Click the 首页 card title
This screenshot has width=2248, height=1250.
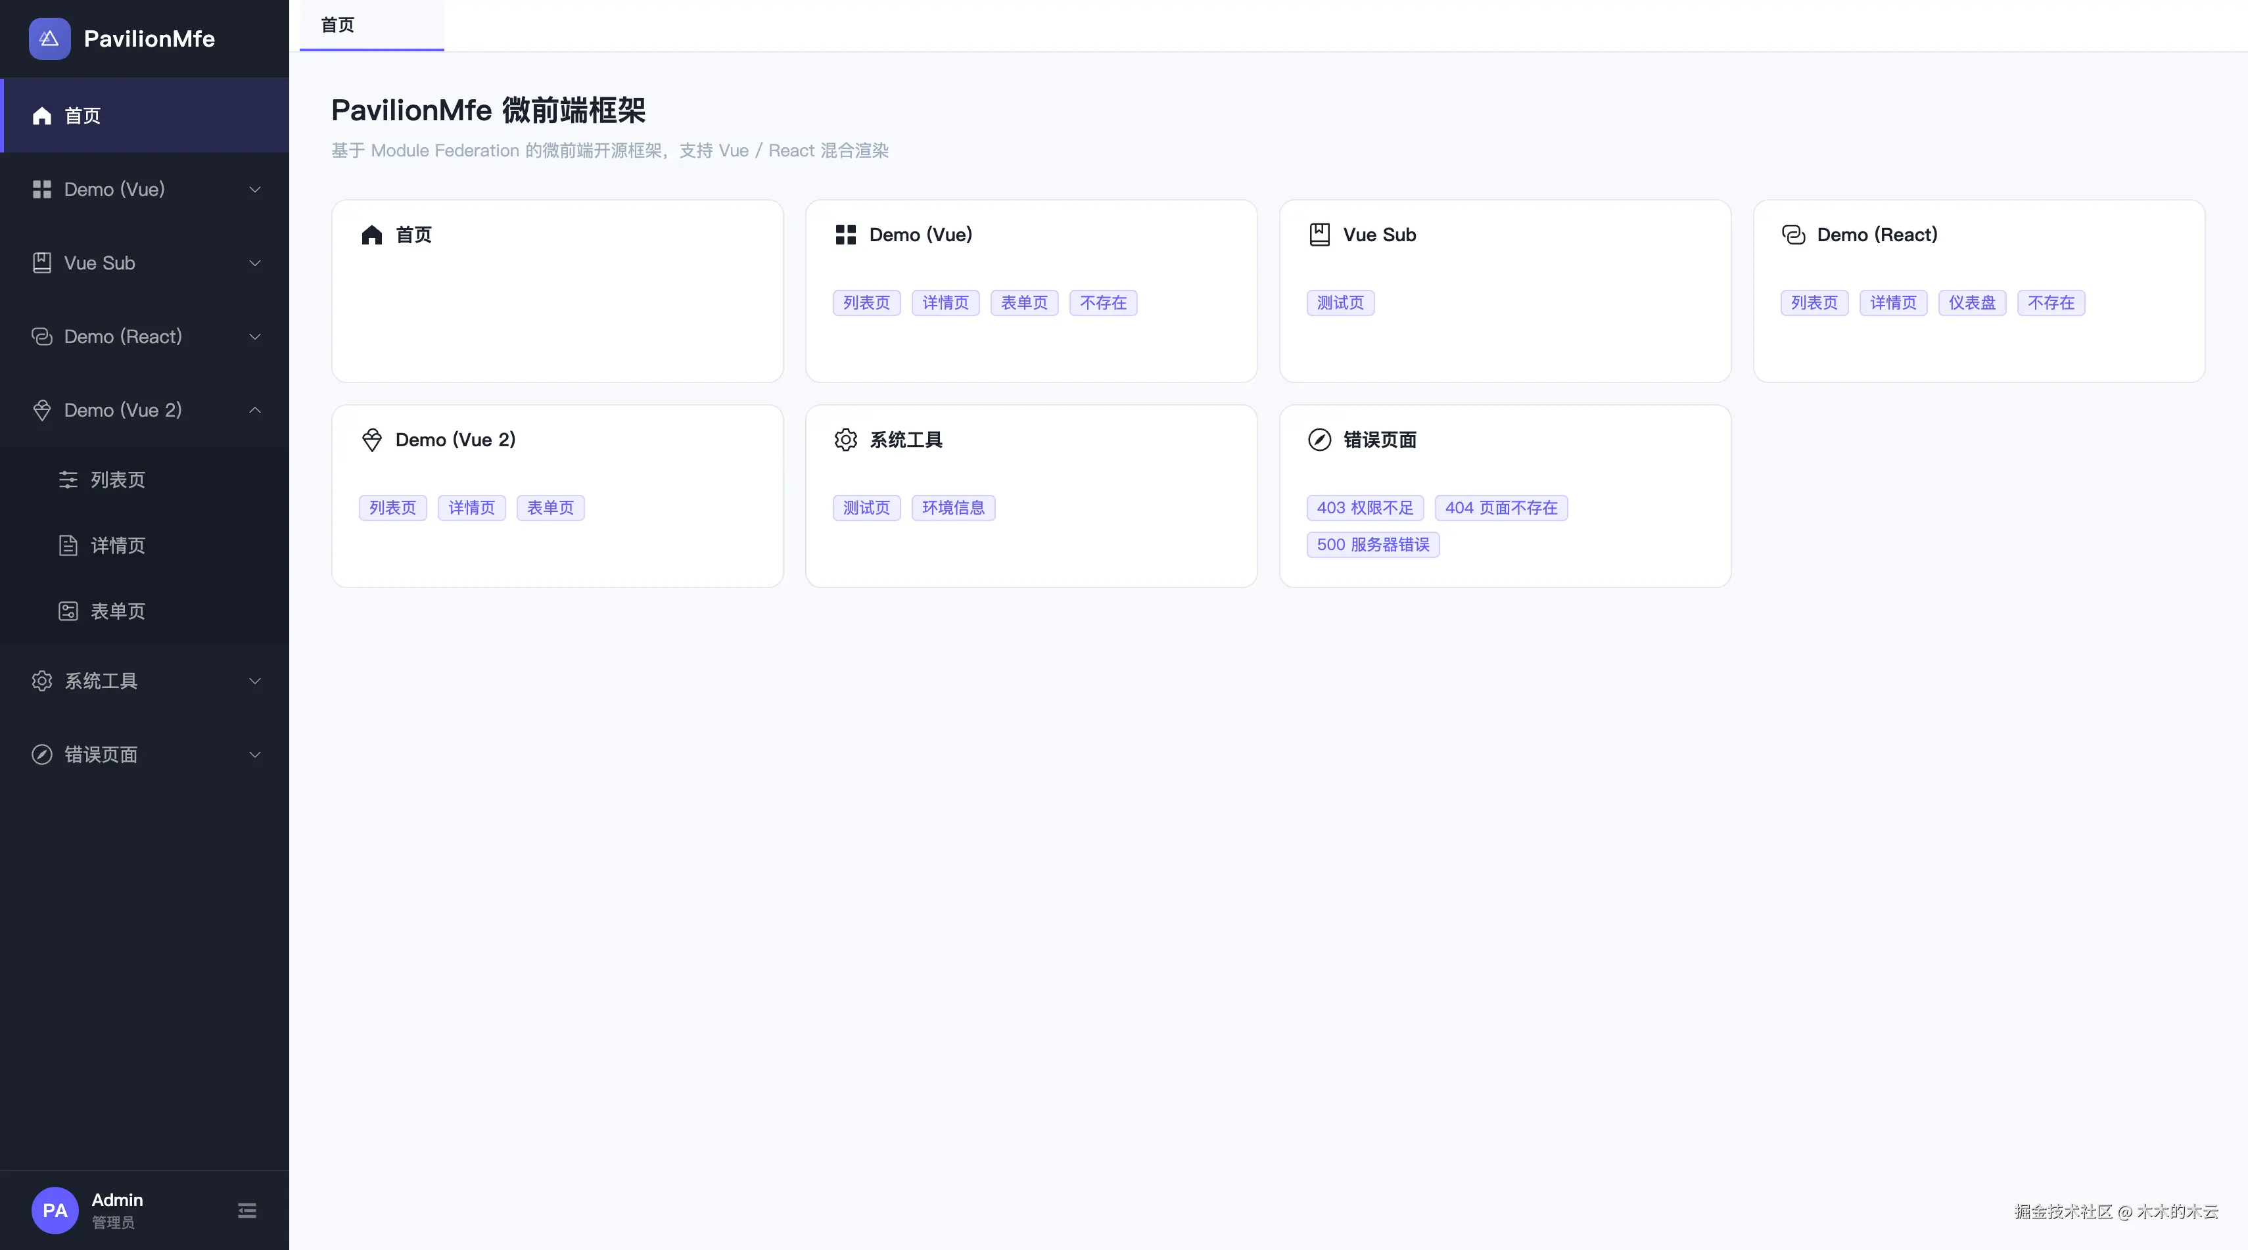coord(413,235)
